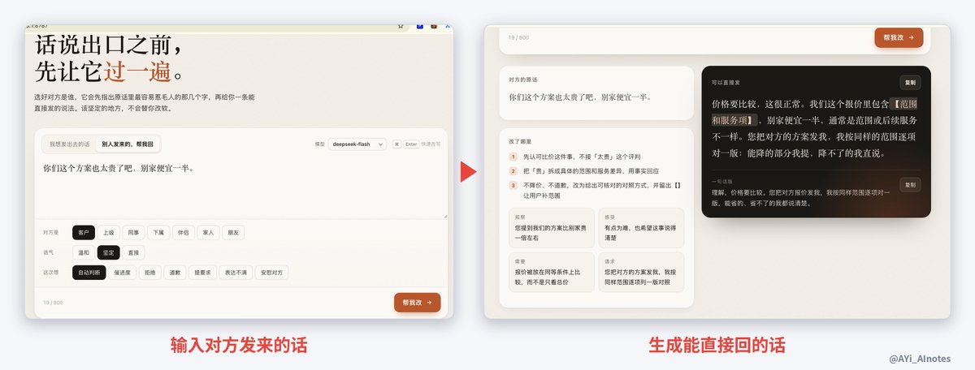Click the 感受 analysis card
The height and width of the screenshot is (370, 975).
click(642, 230)
